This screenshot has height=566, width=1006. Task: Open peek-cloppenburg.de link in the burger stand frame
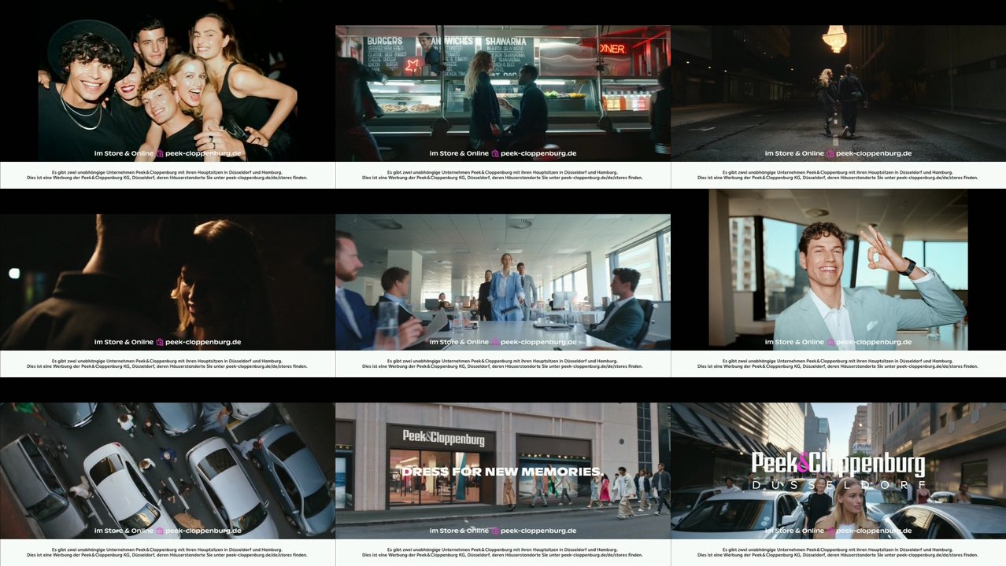coord(538,154)
